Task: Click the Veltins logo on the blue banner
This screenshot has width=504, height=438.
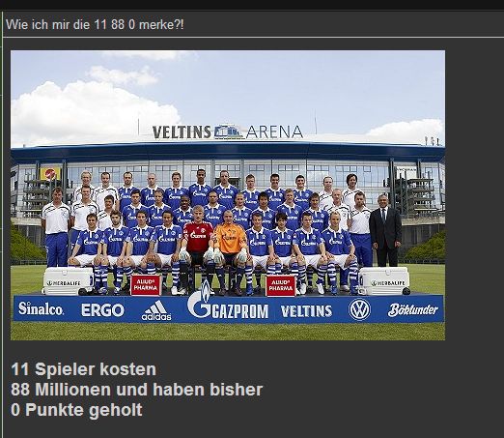Action: click(x=306, y=311)
